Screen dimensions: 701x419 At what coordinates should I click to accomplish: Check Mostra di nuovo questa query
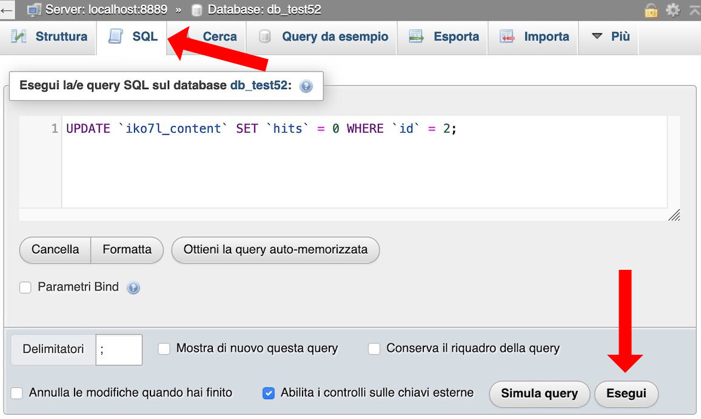pos(163,348)
